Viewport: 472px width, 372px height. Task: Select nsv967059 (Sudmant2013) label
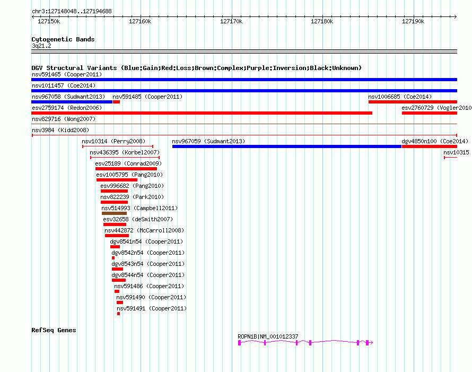[208, 141]
